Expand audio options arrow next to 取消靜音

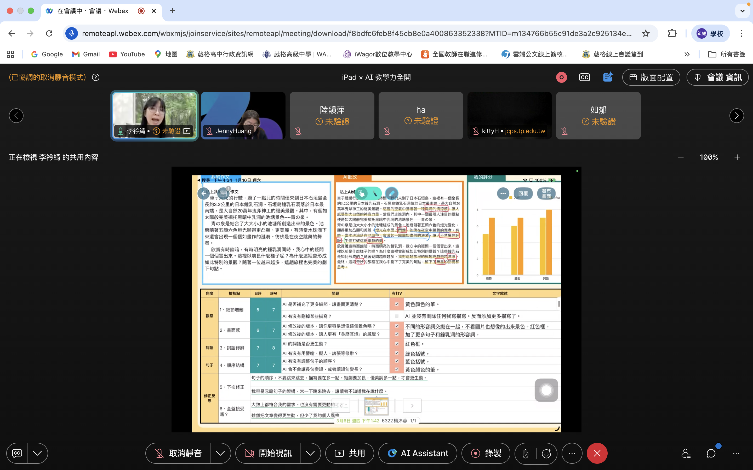pyautogui.click(x=220, y=454)
